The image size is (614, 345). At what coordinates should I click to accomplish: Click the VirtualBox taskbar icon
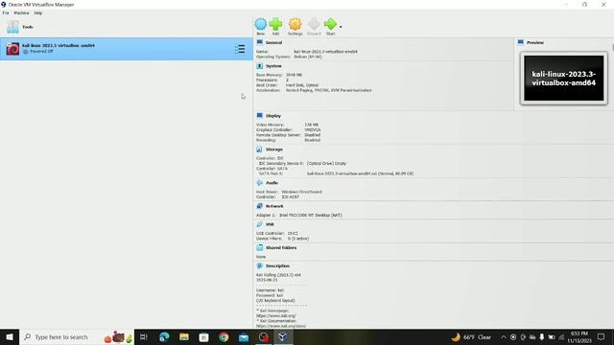283,336
